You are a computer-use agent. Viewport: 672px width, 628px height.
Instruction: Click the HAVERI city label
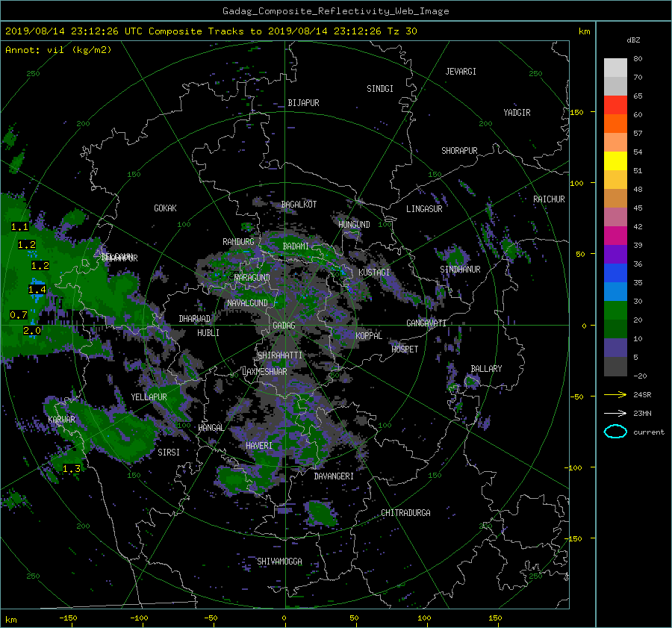(x=259, y=446)
